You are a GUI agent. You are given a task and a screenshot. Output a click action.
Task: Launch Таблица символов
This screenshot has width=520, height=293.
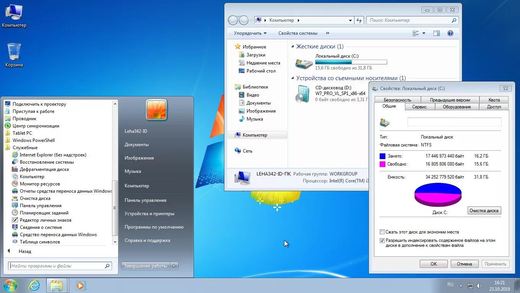click(40, 241)
